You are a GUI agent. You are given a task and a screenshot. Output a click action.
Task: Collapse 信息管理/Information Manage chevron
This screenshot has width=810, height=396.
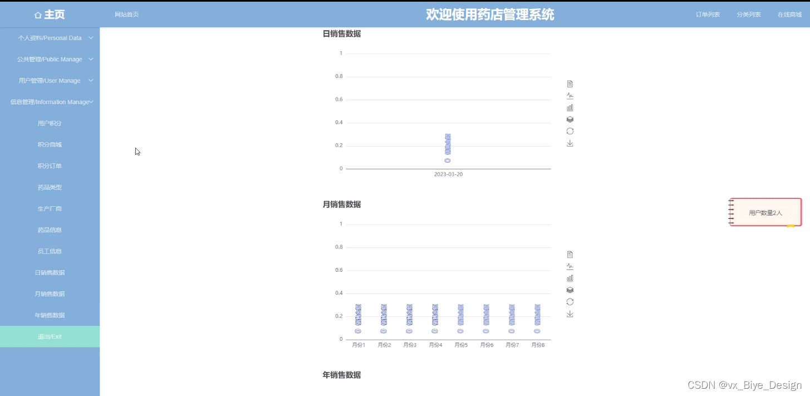click(91, 102)
